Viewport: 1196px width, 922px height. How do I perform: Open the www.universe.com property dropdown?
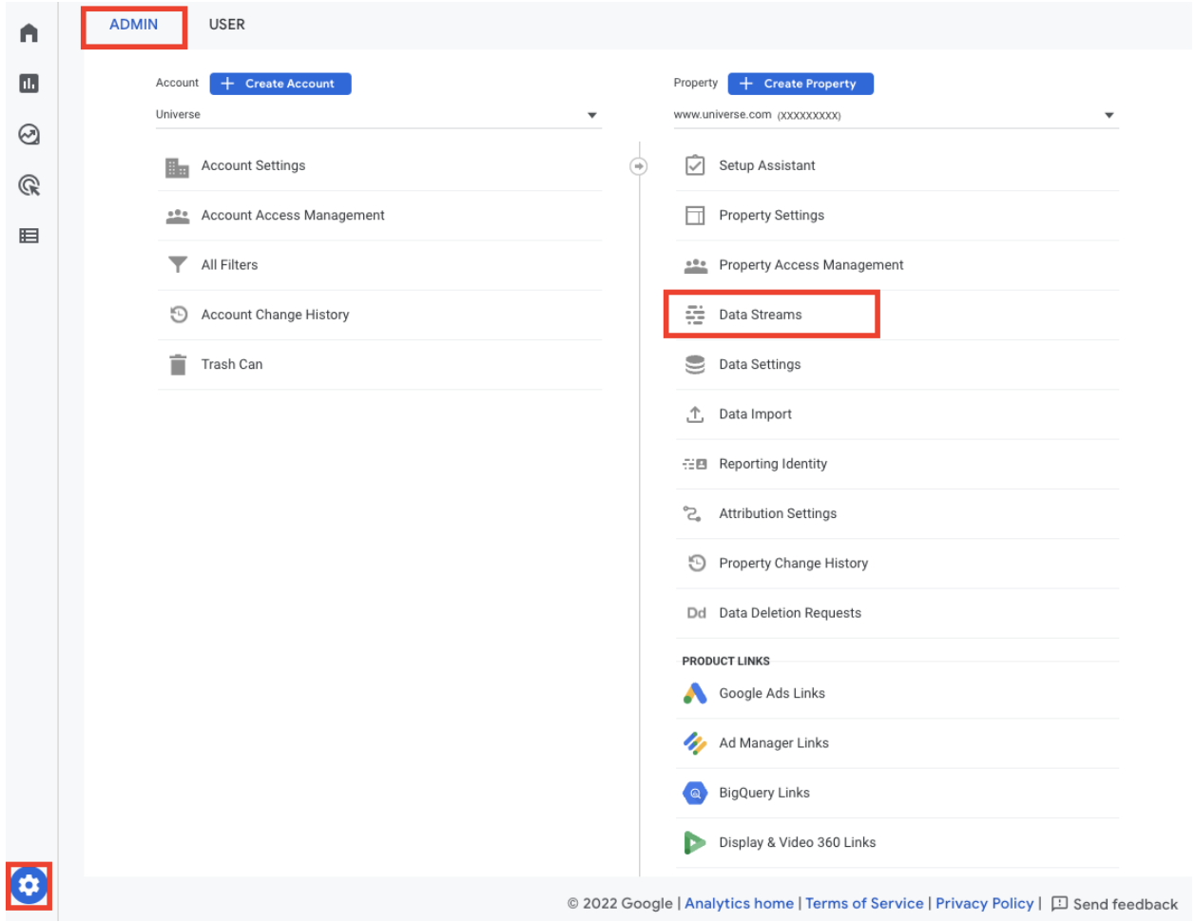click(x=896, y=115)
